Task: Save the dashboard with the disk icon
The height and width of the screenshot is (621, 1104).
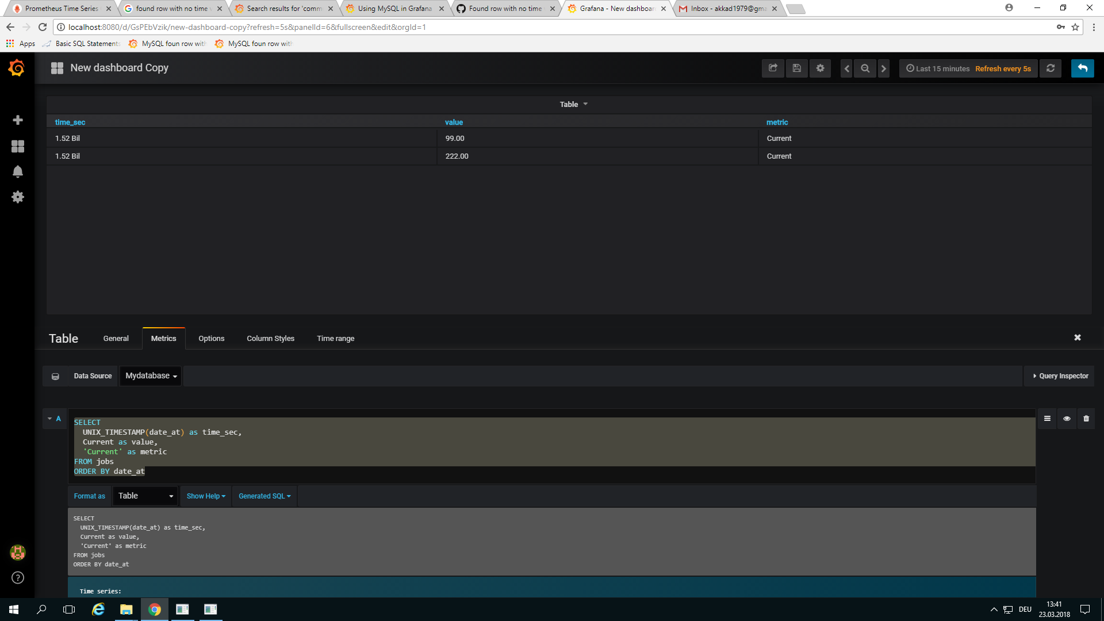Action: click(796, 68)
